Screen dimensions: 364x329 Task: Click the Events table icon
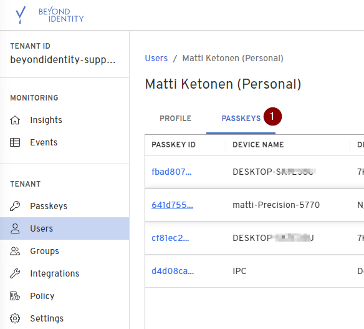click(x=15, y=142)
